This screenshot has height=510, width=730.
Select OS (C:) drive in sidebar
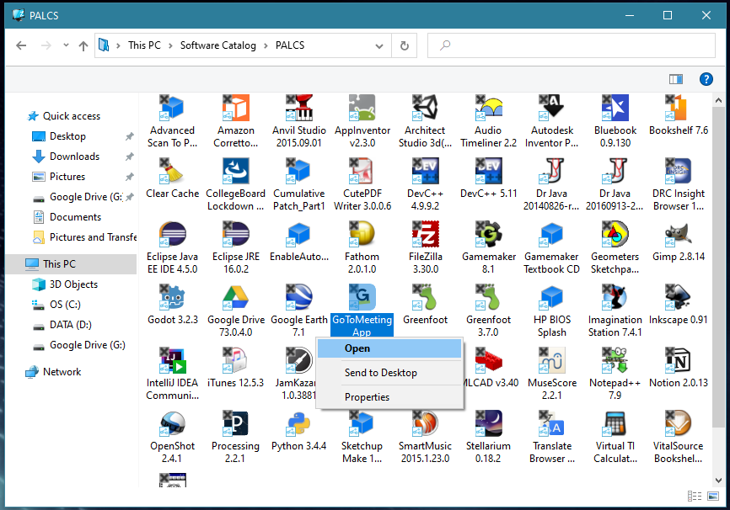65,305
